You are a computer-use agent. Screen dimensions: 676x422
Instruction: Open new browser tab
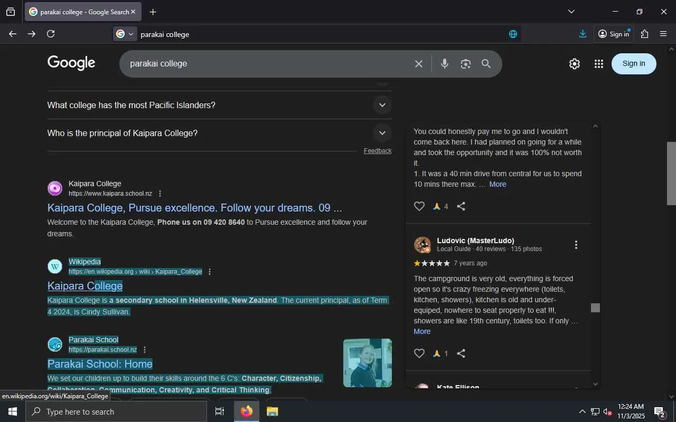[x=153, y=12]
